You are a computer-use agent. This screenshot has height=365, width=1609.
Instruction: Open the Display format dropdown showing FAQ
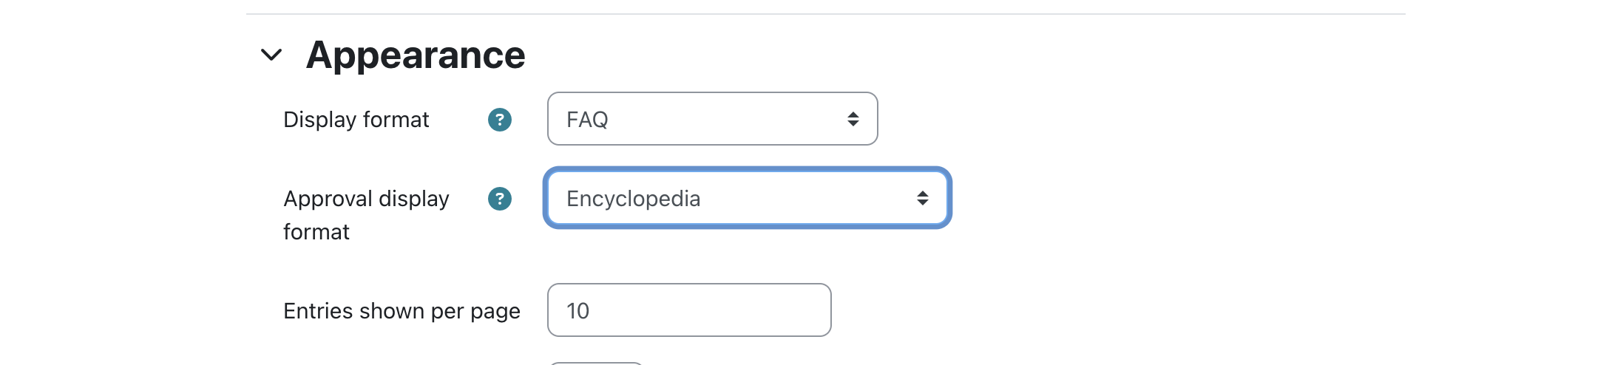pyautogui.click(x=713, y=119)
